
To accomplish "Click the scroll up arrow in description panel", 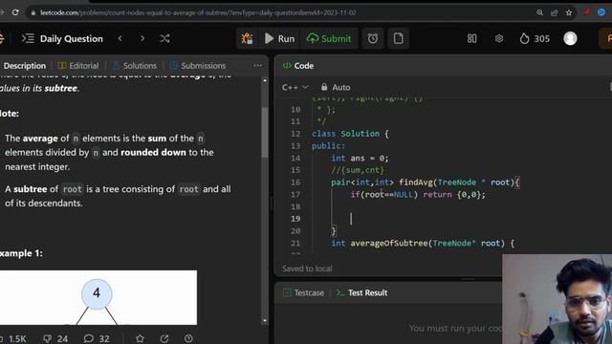I will [x=265, y=80].
